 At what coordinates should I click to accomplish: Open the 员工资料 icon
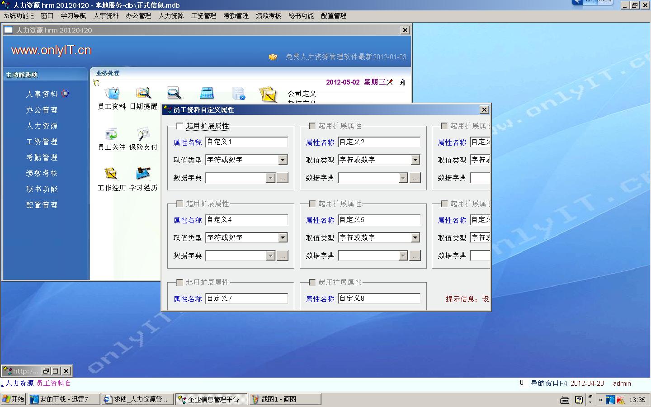pos(112,94)
